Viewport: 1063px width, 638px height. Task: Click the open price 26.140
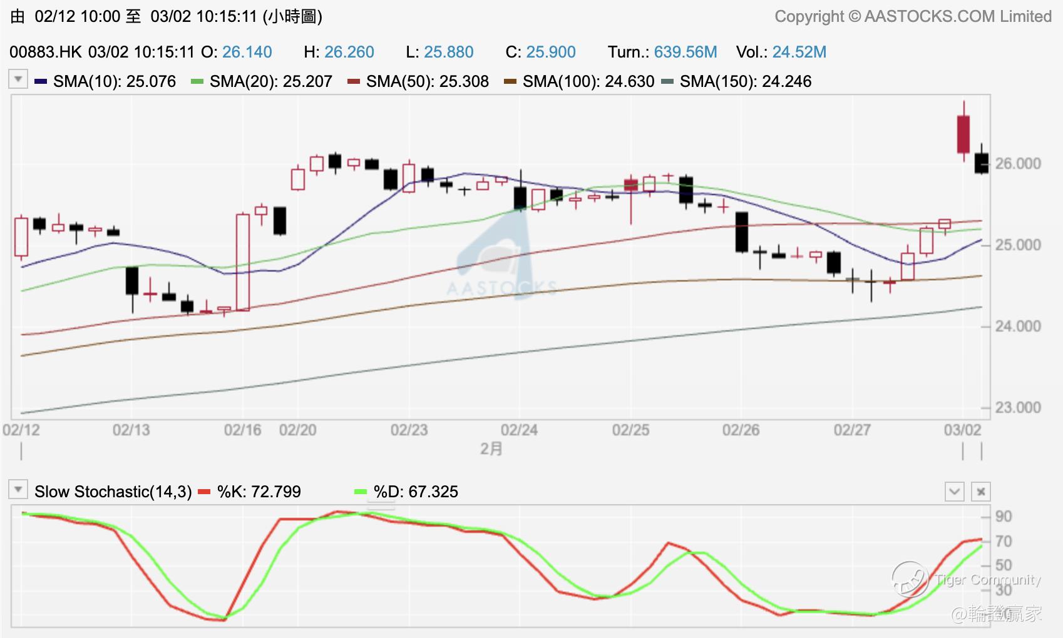(x=247, y=52)
